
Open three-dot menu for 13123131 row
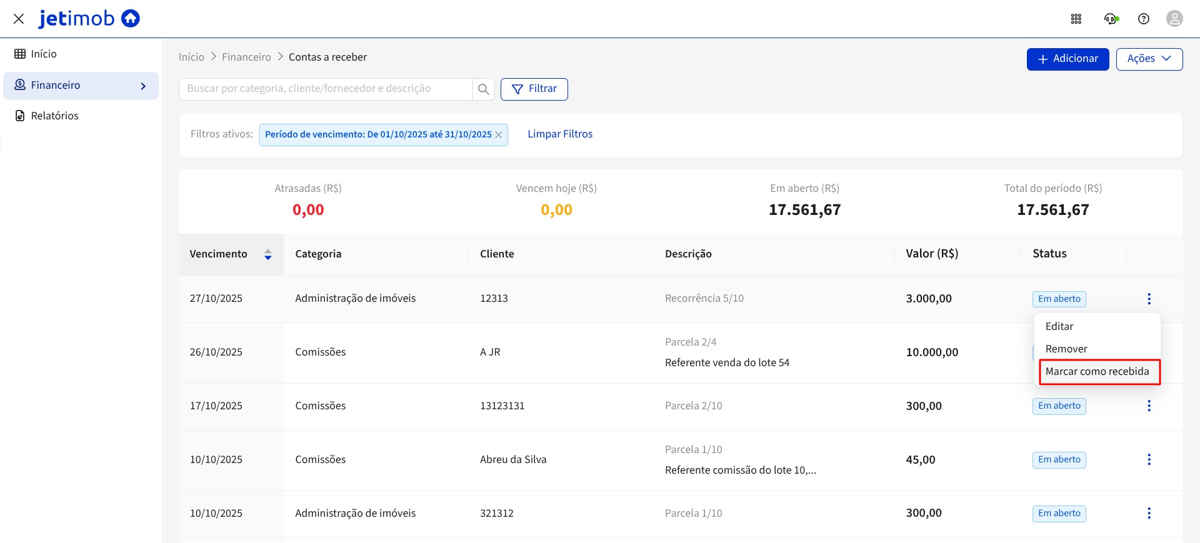(x=1149, y=406)
